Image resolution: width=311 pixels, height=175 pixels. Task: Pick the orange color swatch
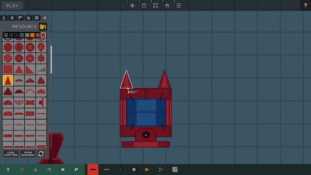tap(33, 35)
